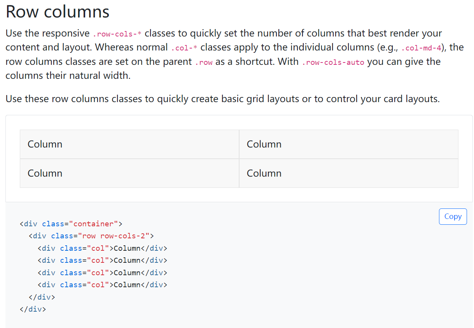Click the second div class="col" code line

coord(102,260)
